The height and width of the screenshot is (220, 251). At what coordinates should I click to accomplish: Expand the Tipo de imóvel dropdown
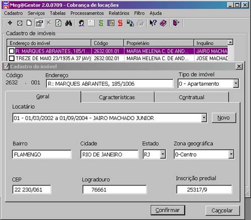coord(236,83)
